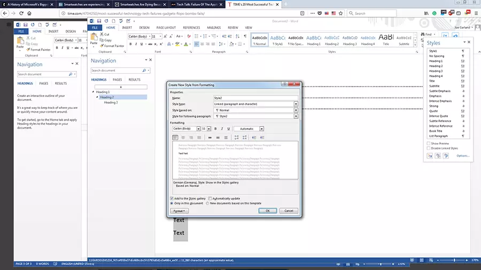Check Show Preview in Styles pane
This screenshot has width=481, height=270.
coord(429,144)
